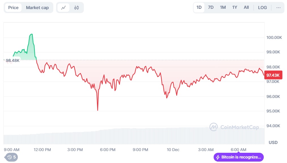This screenshot has height=163, width=287.
Task: Choose the 1M time range
Action: 223,8
